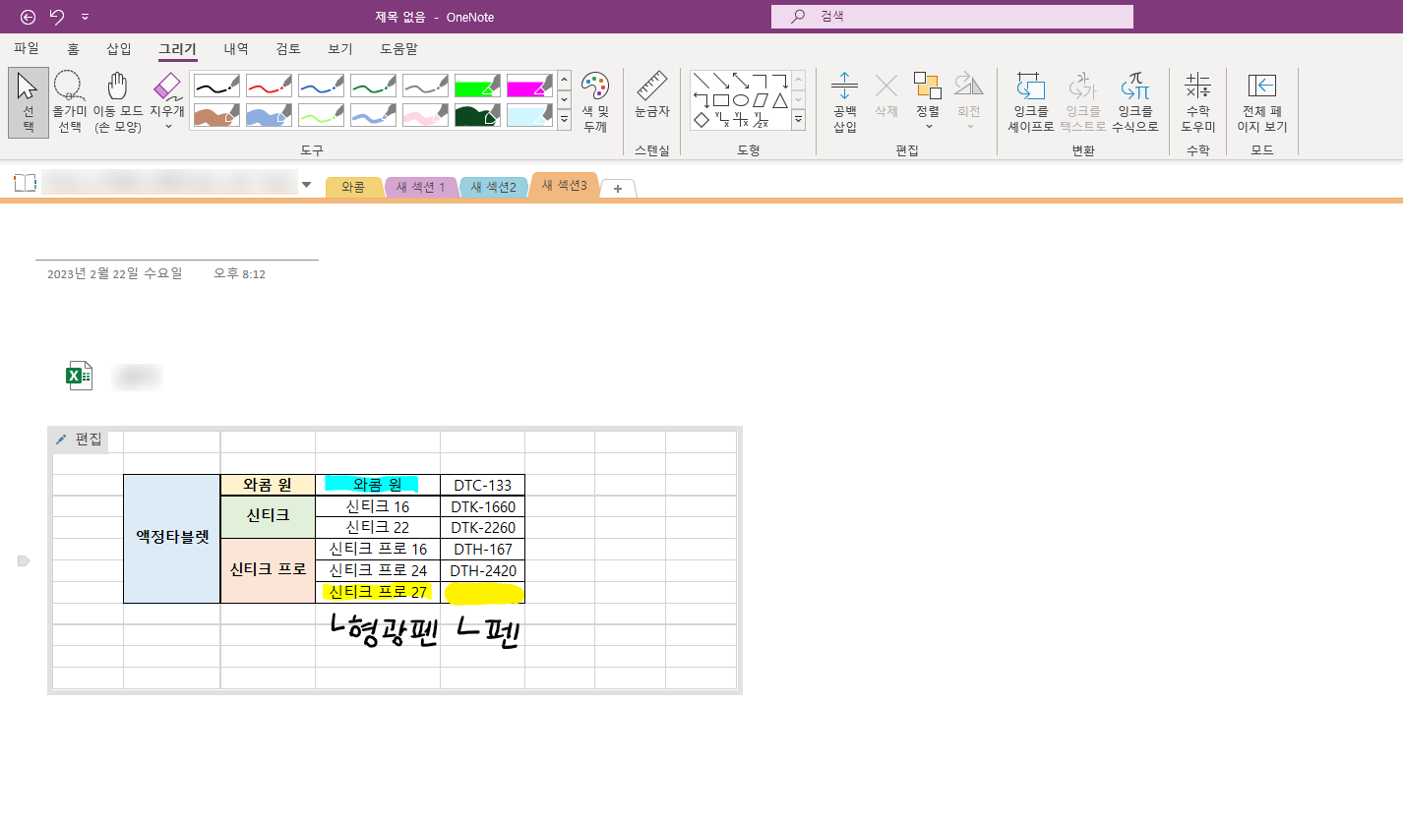
Task: Toggle the 눈금자 ruler stencil
Action: (x=651, y=95)
